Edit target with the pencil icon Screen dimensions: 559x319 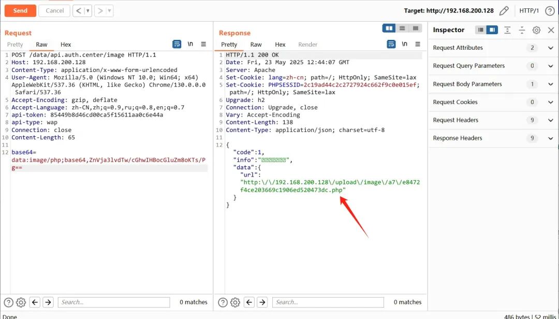click(504, 11)
